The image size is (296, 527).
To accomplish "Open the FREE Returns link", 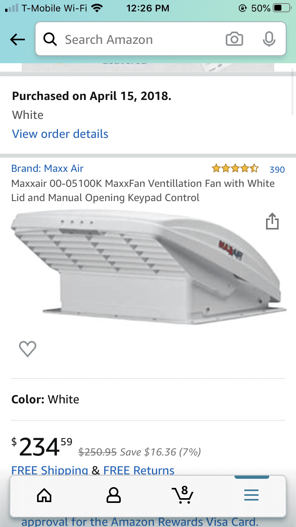I will pos(139,470).
